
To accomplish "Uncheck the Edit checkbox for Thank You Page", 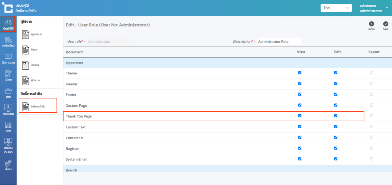I will pos(335,116).
